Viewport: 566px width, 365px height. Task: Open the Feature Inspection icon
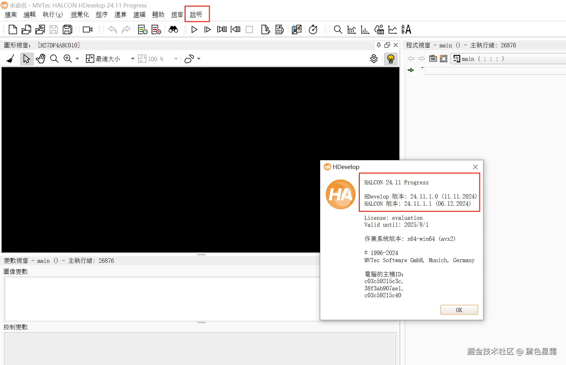[x=379, y=29]
